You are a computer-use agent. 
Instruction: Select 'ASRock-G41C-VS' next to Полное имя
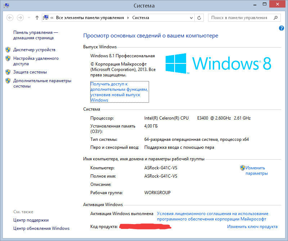pyautogui.click(x=161, y=176)
